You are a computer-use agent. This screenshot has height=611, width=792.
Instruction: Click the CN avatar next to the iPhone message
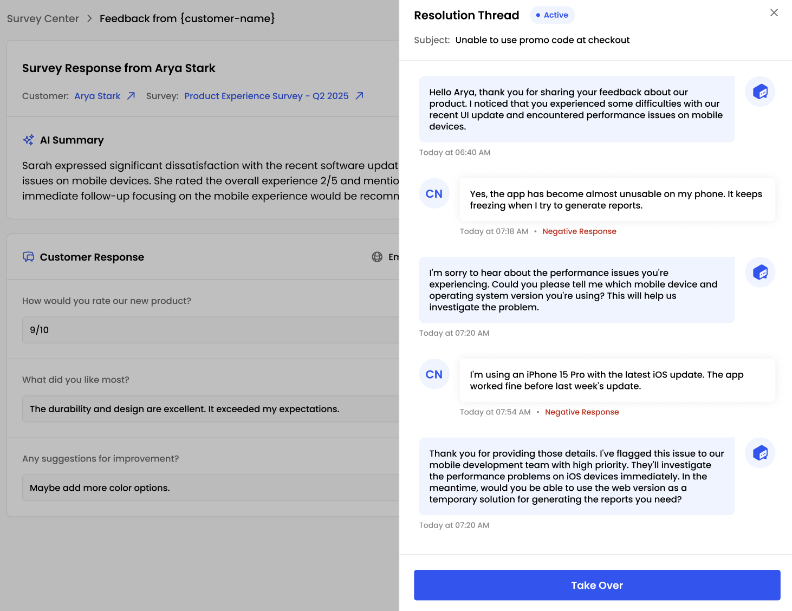[x=434, y=374]
